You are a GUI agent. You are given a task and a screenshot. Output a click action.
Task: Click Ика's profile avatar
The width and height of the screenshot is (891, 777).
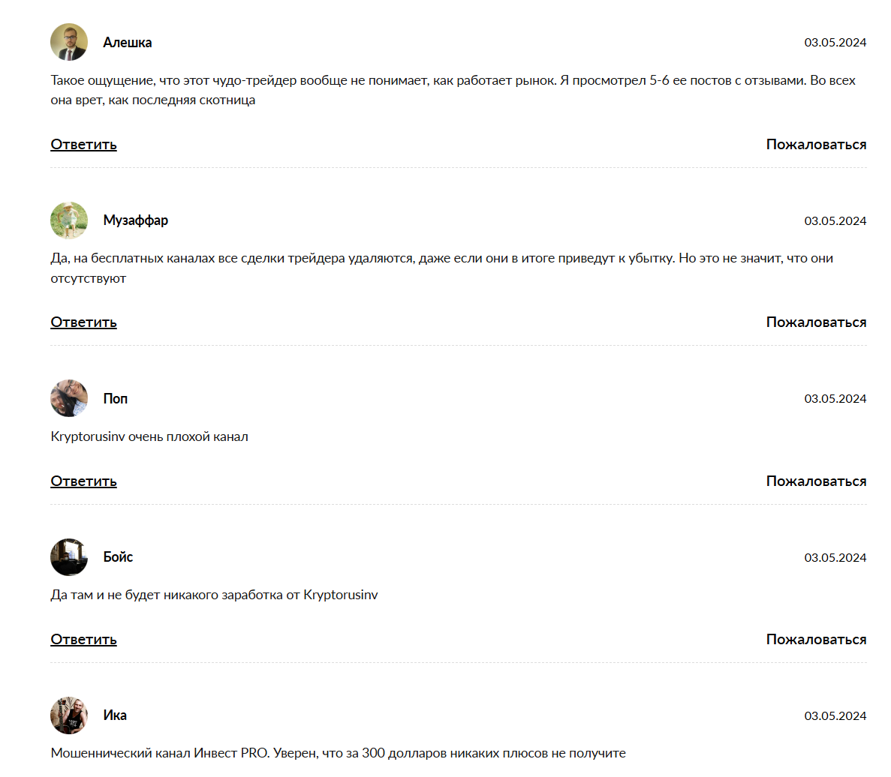point(69,715)
